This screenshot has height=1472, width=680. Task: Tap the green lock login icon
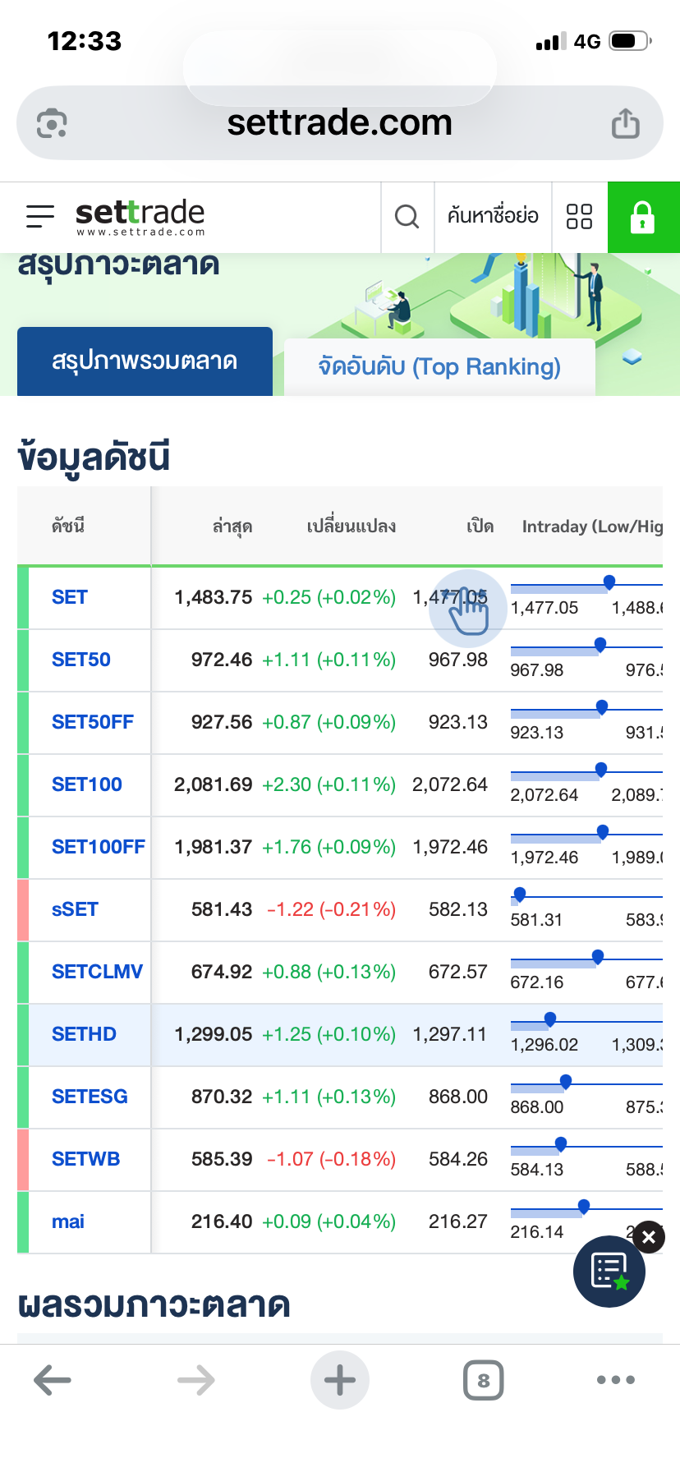[x=643, y=217]
